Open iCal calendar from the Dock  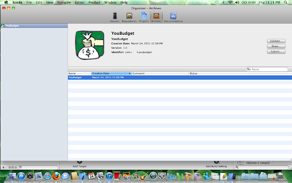click(91, 176)
